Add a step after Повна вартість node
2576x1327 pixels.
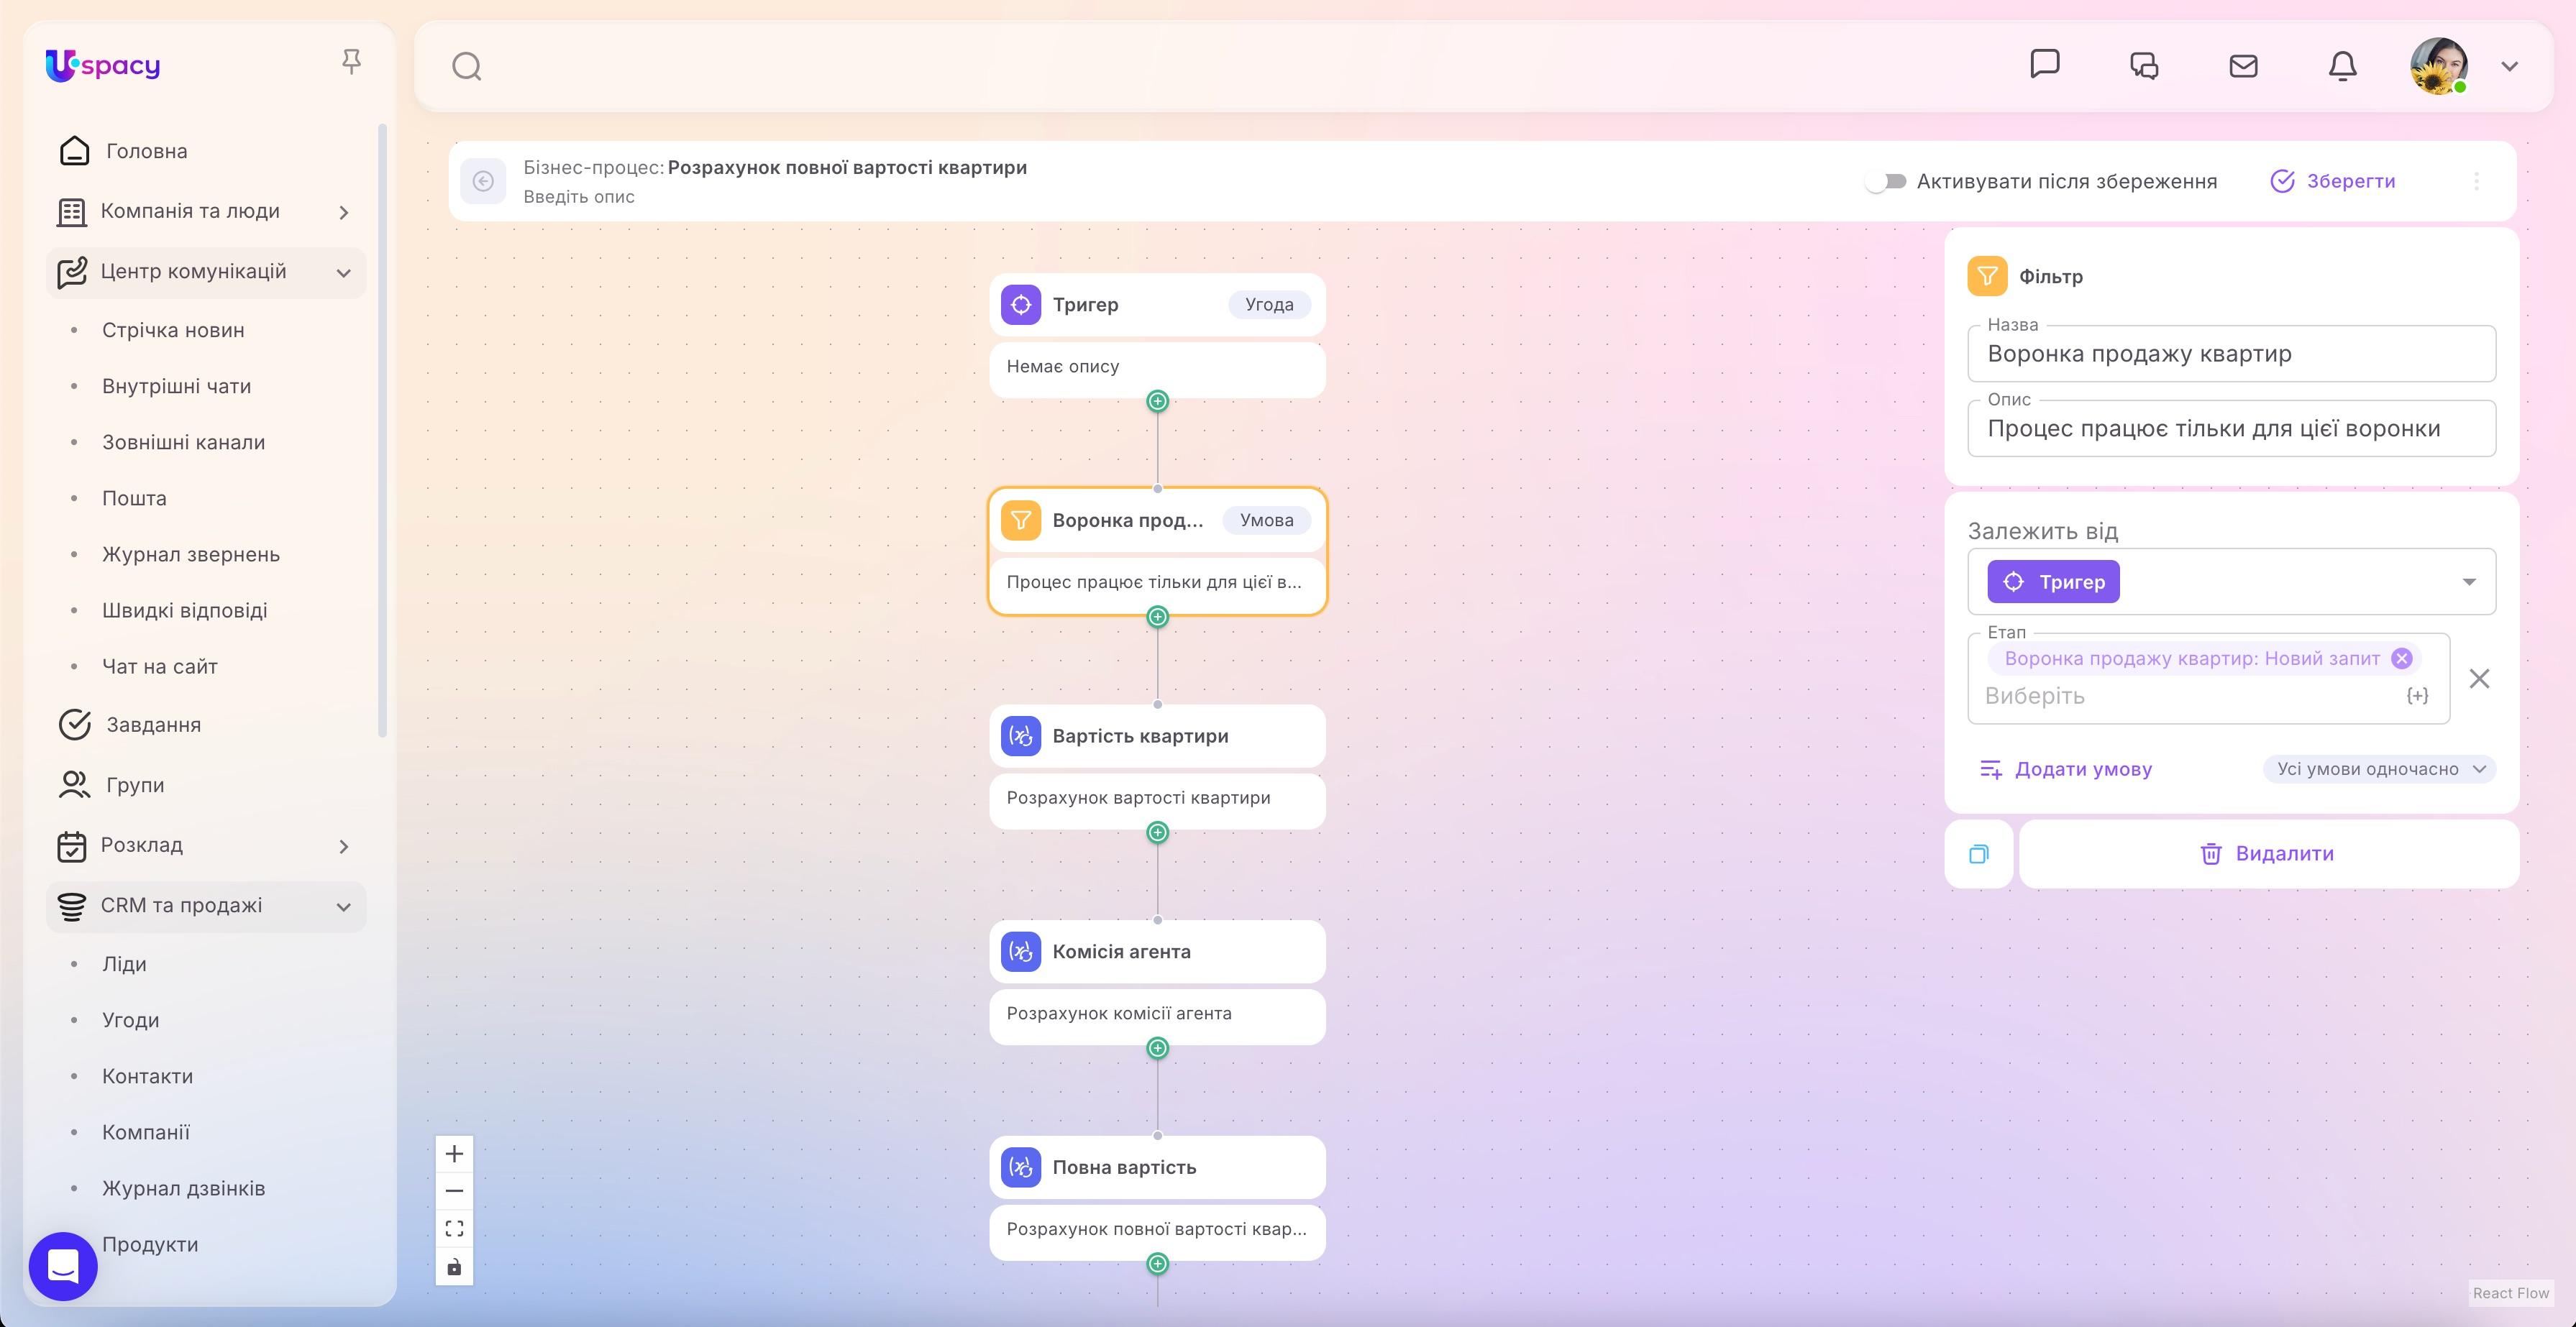pos(1157,1264)
